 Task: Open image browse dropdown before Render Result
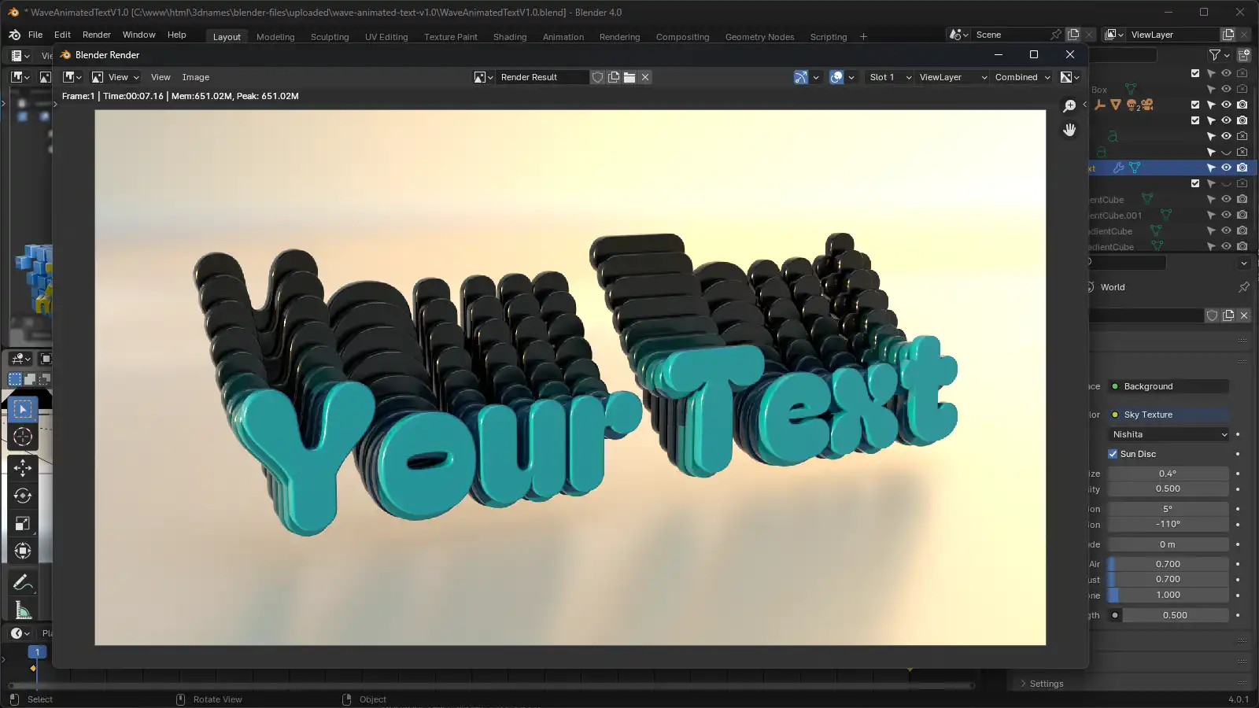click(483, 77)
